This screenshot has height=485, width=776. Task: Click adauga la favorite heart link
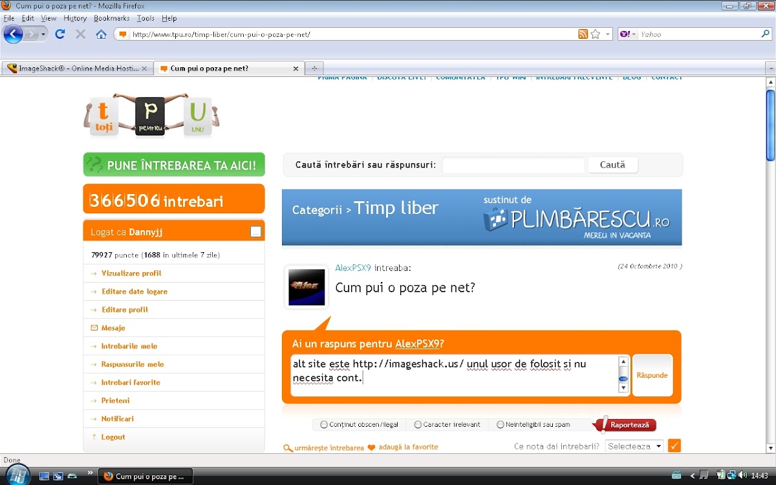point(403,447)
